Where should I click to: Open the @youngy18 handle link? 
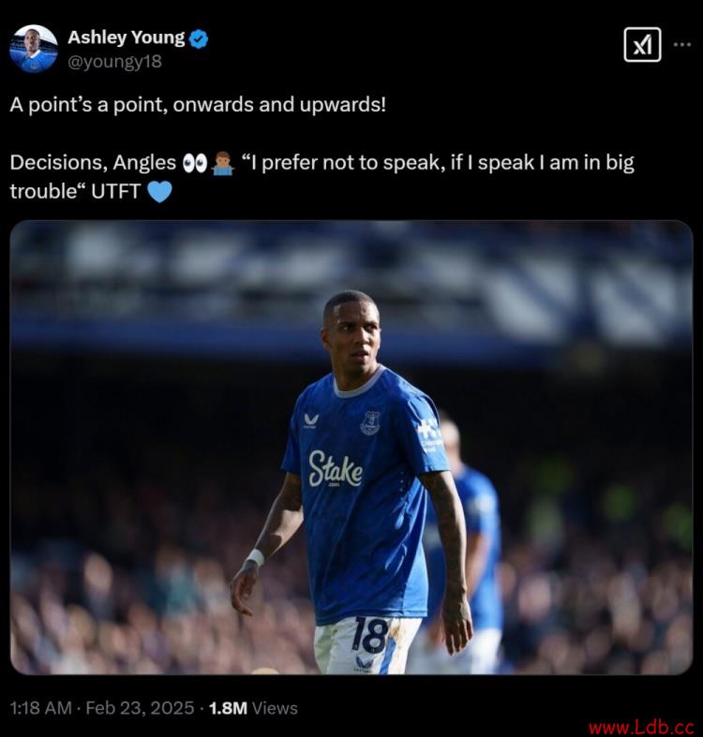[x=114, y=62]
